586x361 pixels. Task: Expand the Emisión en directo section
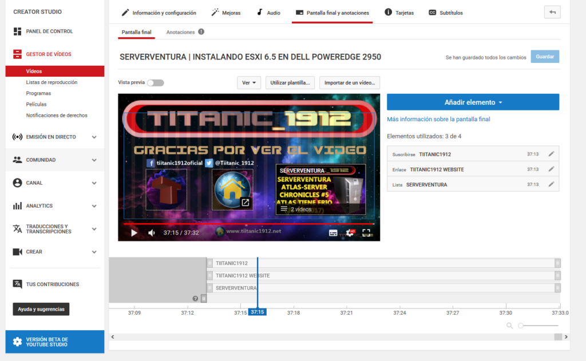[94, 137]
